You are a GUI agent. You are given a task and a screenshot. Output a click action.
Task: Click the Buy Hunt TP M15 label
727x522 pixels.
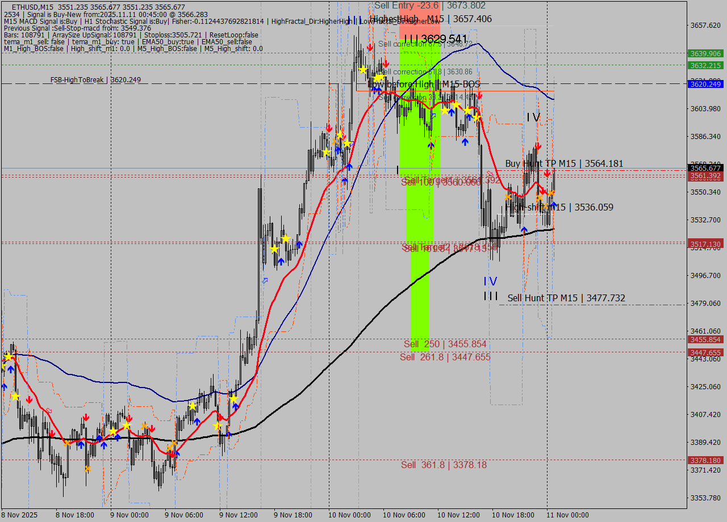(x=564, y=163)
